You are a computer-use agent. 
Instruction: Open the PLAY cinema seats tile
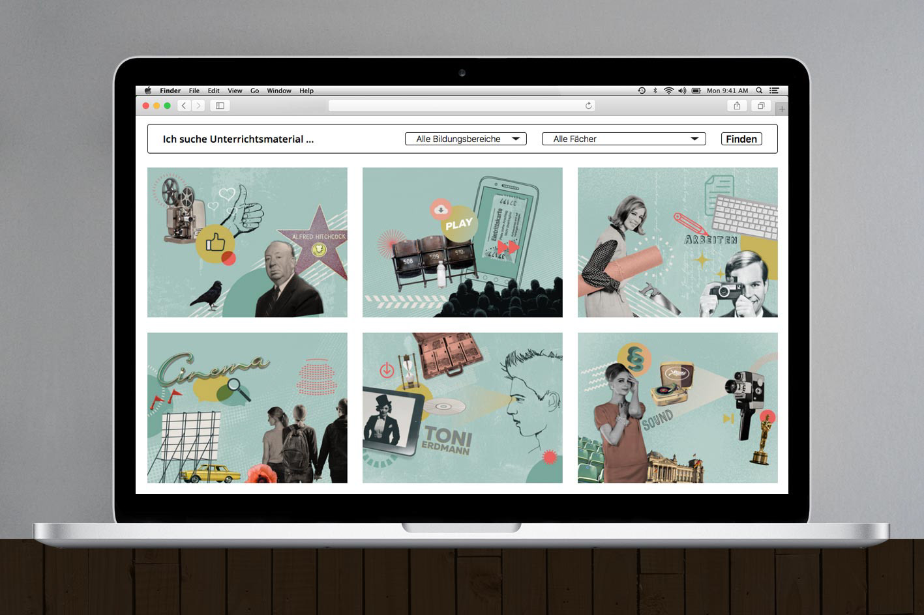point(462,242)
